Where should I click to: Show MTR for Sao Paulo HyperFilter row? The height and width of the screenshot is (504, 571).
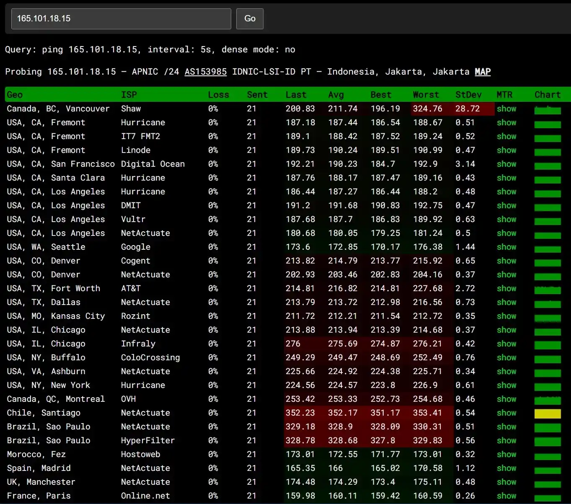(506, 440)
